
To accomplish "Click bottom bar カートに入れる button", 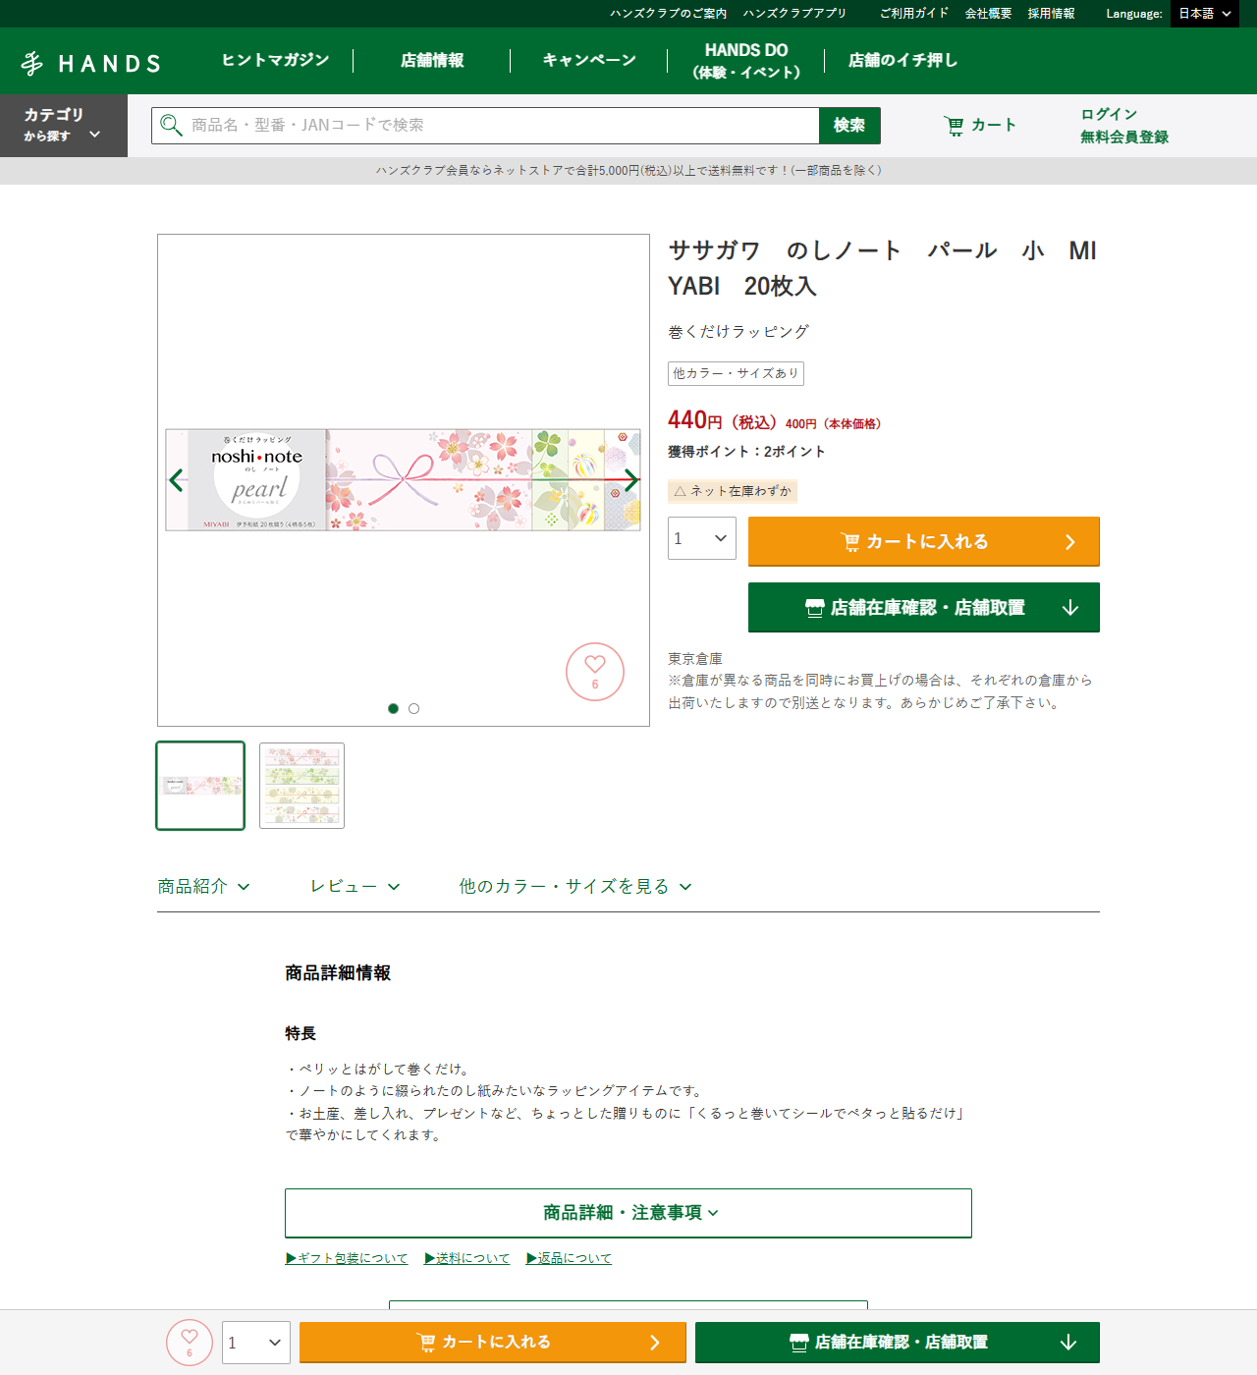I will coord(493,1343).
